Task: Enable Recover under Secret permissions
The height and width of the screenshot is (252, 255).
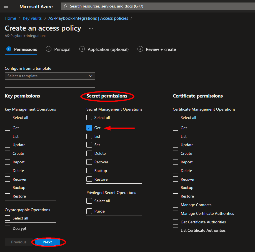Action: 89,162
